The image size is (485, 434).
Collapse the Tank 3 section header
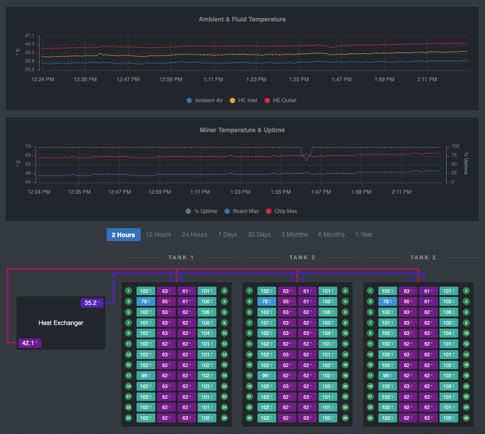point(423,257)
